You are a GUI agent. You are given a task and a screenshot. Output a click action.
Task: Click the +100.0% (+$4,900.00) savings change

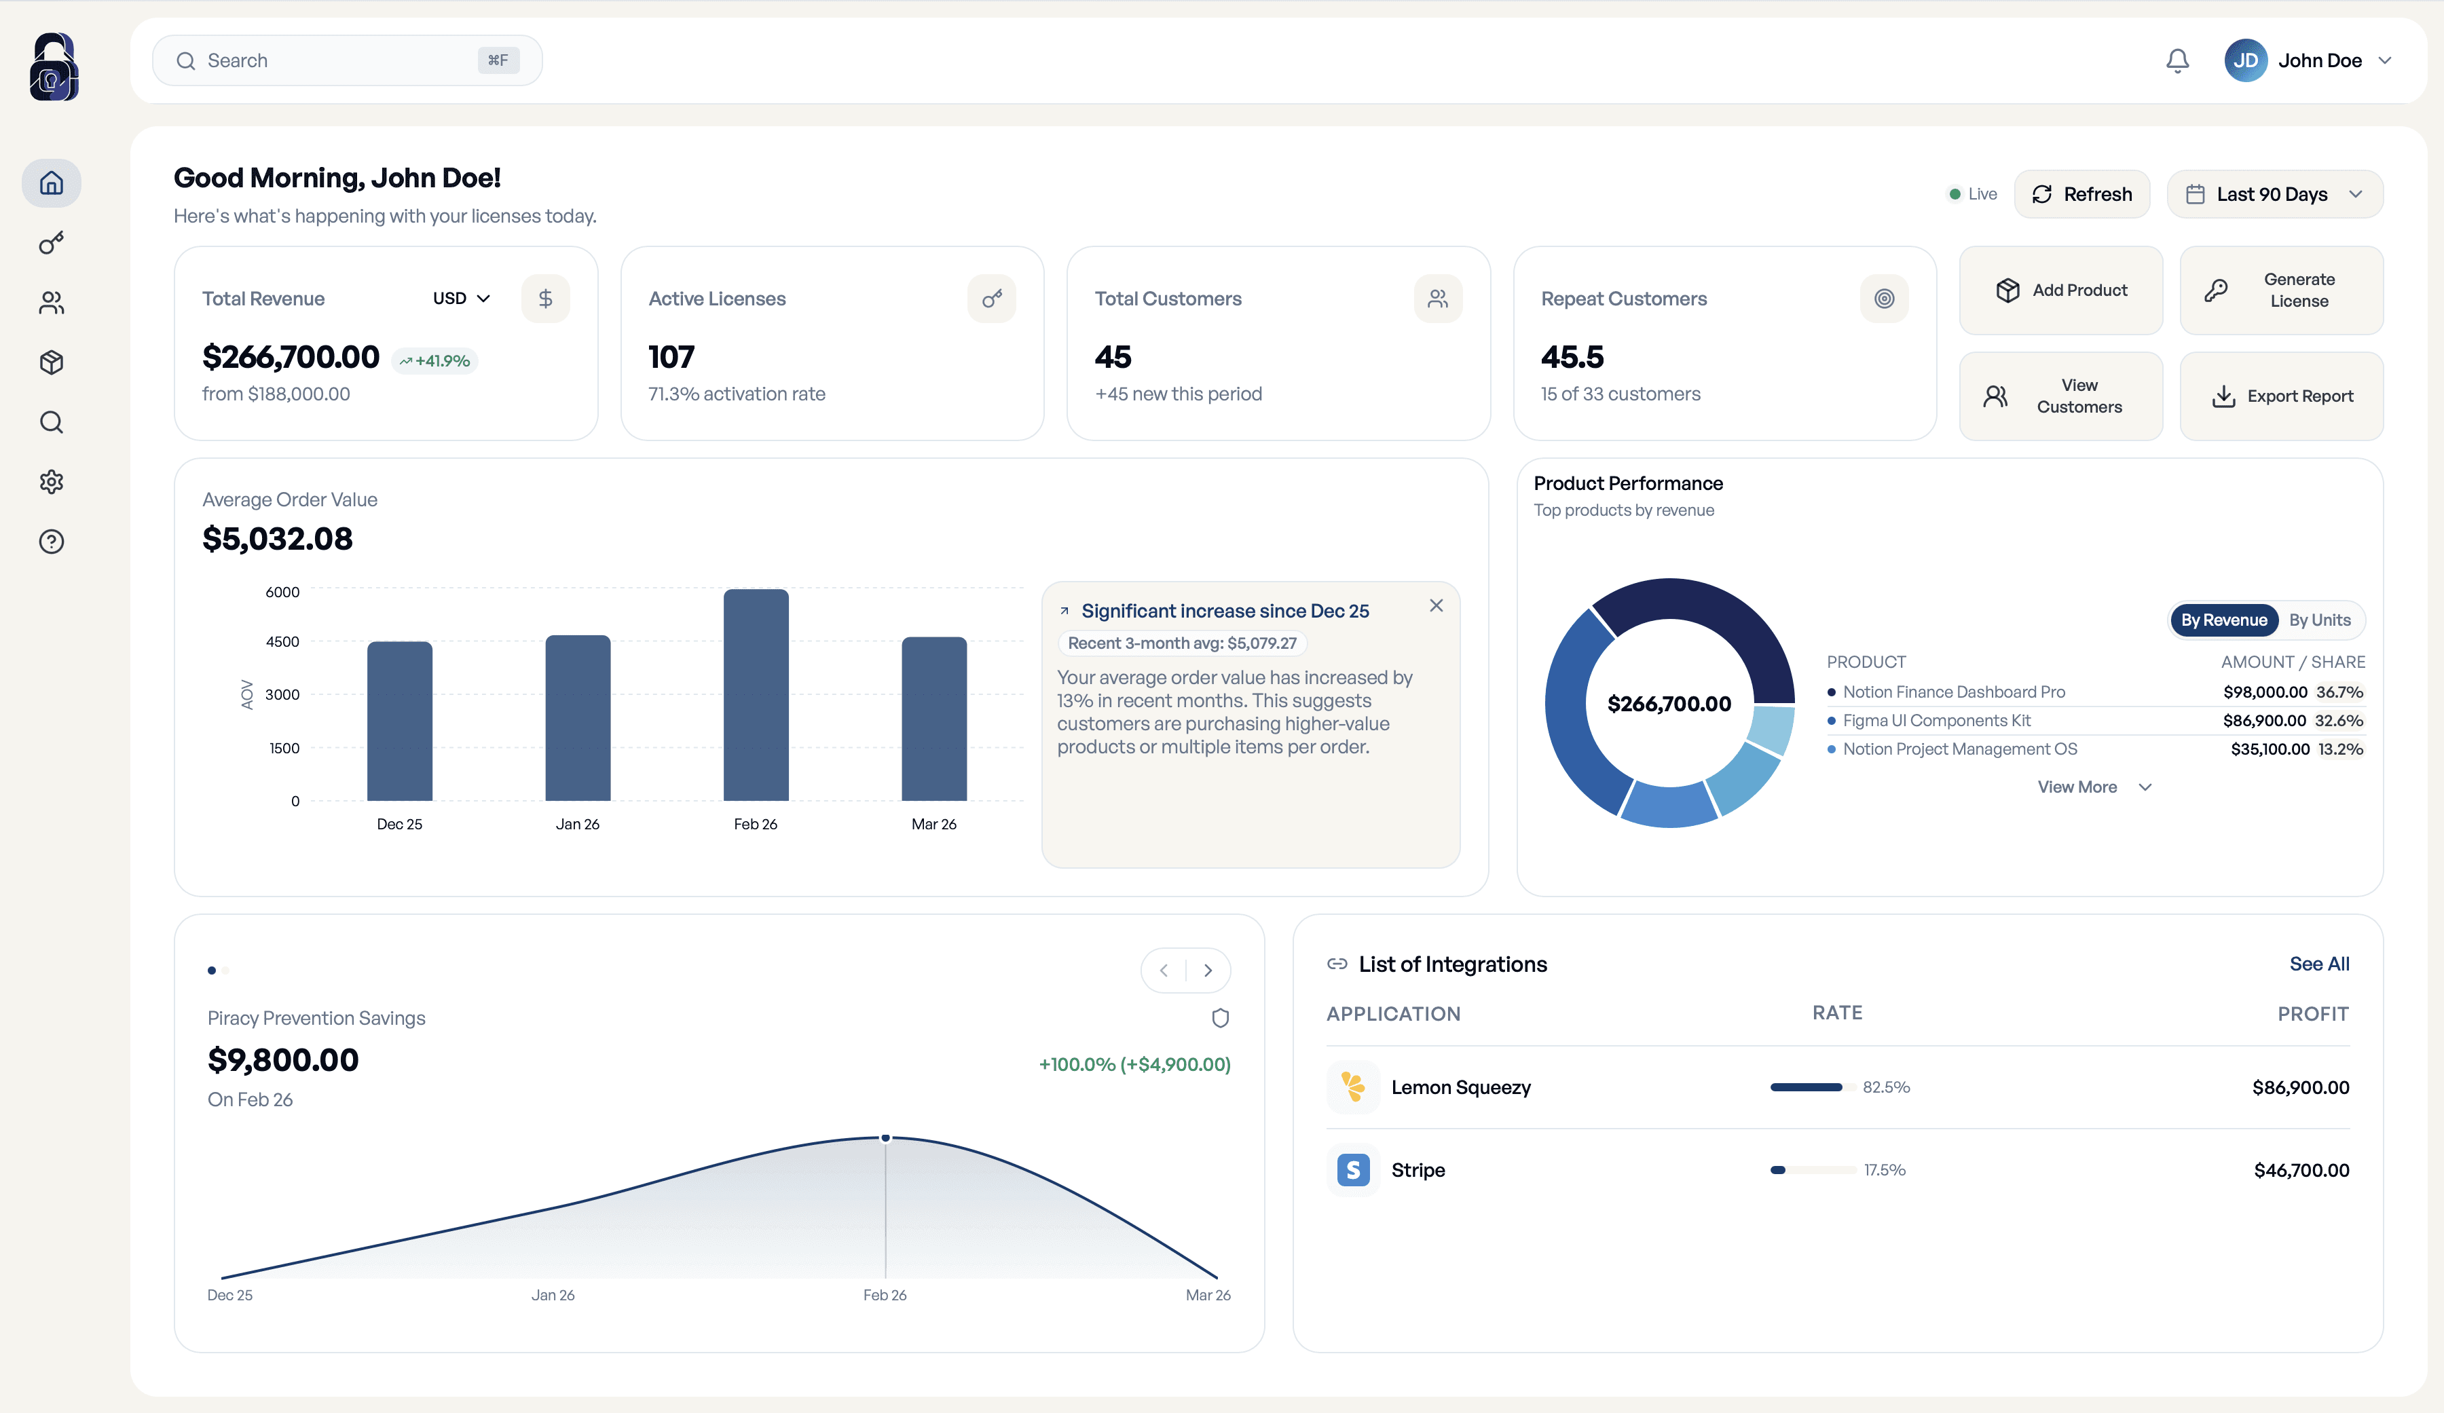pos(1134,1064)
